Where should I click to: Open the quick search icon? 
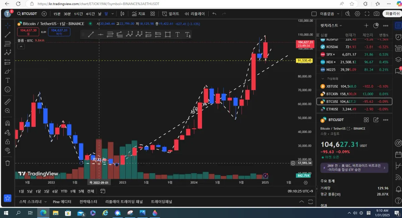click(347, 14)
